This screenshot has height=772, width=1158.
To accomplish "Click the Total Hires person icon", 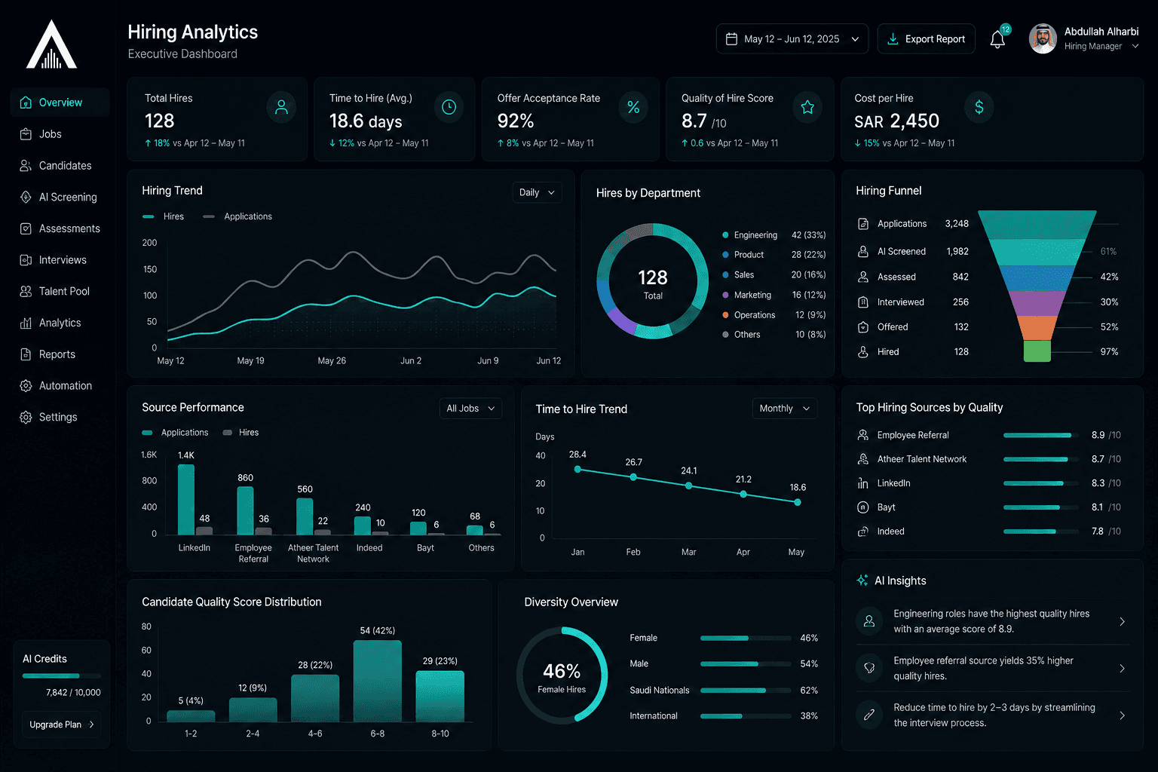I will [281, 107].
